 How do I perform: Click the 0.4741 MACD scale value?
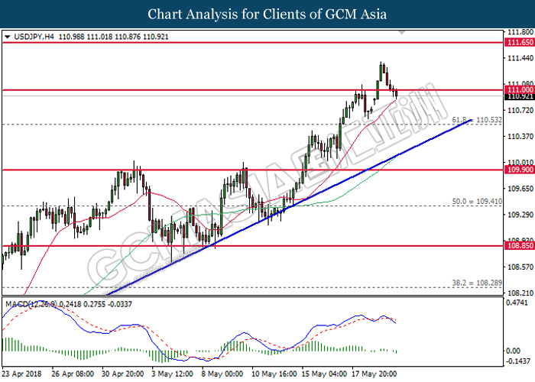[x=519, y=303]
